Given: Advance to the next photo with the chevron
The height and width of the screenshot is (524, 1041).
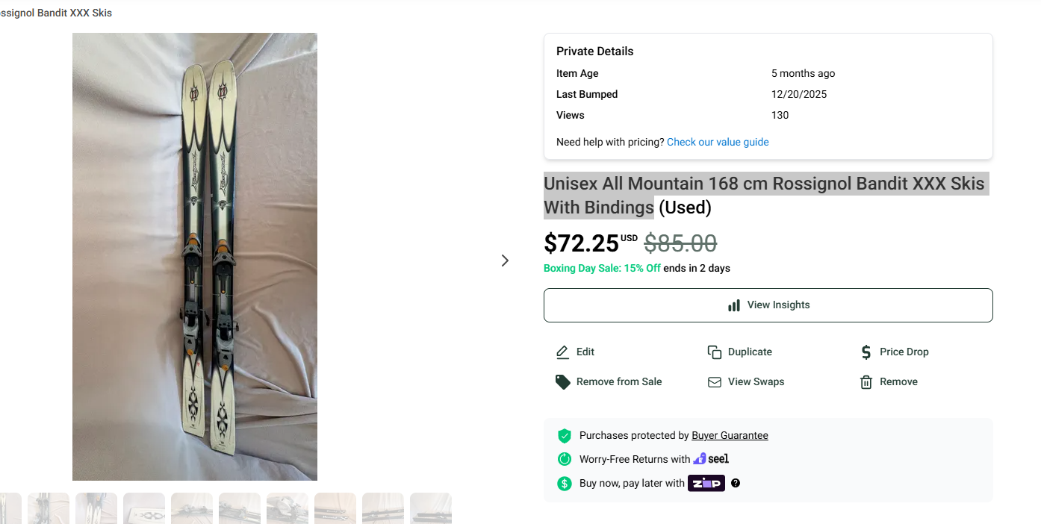Looking at the screenshot, I should click(505, 261).
